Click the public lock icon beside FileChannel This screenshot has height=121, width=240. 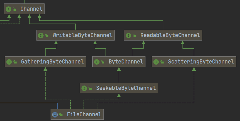(61, 115)
